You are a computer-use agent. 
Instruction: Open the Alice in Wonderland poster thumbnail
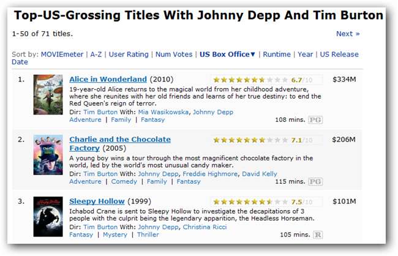point(48,95)
